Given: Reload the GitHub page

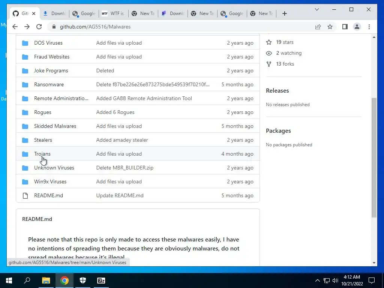Looking at the screenshot, I should point(39,27).
